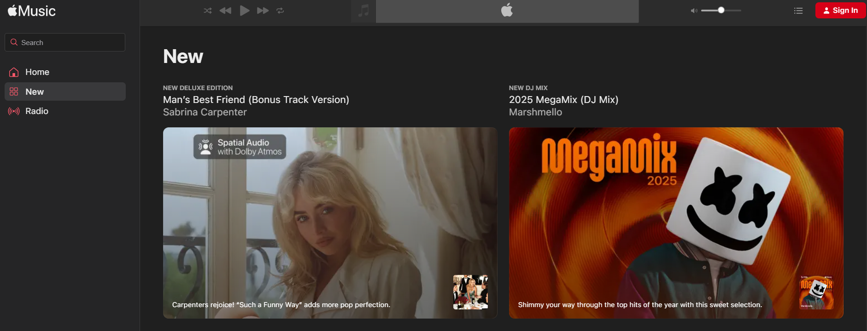Screen dimensions: 867x331
Task: Click the NEW DELUXE EDITION label
Action: point(198,88)
